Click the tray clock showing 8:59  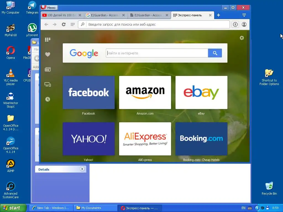coord(276,208)
